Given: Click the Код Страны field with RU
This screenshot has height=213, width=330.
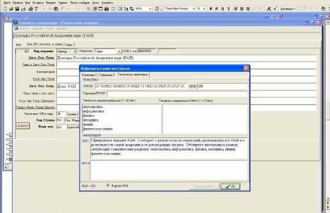Looking at the screenshot, I should 60,120.
